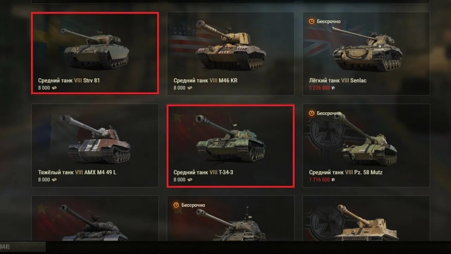This screenshot has height=254, width=451.
Task: Open the bottom-right German Tiger tank card
Action: [366, 218]
